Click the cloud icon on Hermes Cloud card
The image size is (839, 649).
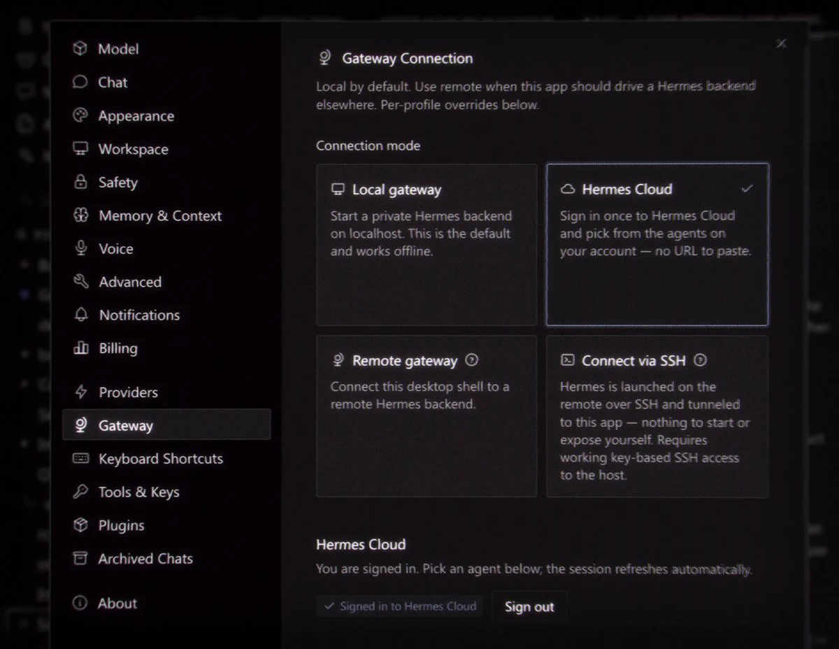click(568, 190)
